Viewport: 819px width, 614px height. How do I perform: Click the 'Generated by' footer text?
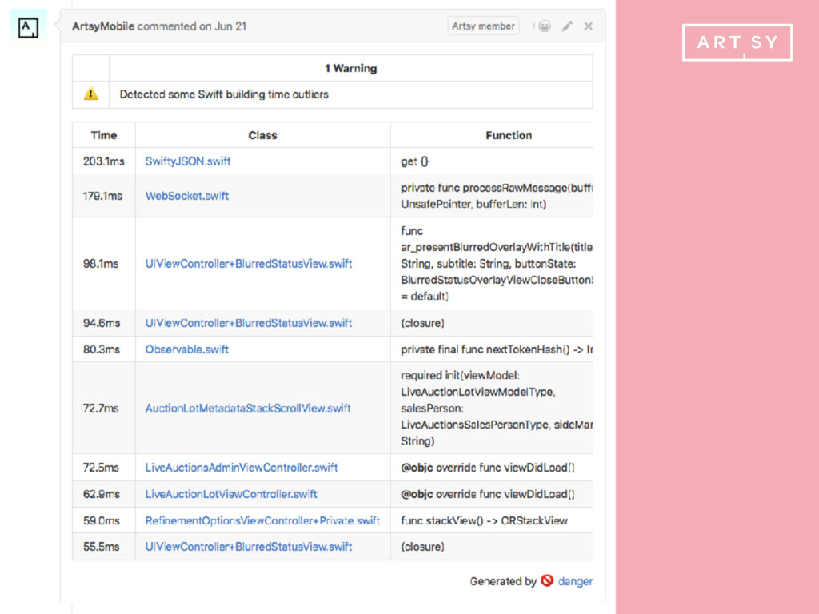coord(503,581)
